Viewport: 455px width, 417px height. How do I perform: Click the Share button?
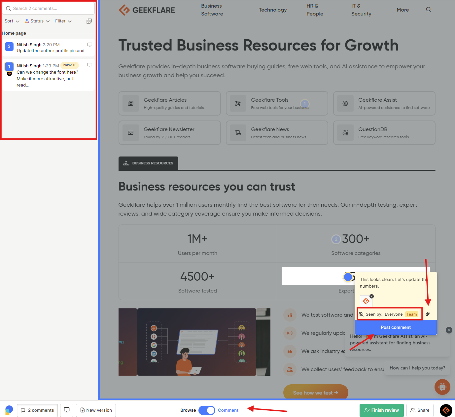pyautogui.click(x=420, y=410)
